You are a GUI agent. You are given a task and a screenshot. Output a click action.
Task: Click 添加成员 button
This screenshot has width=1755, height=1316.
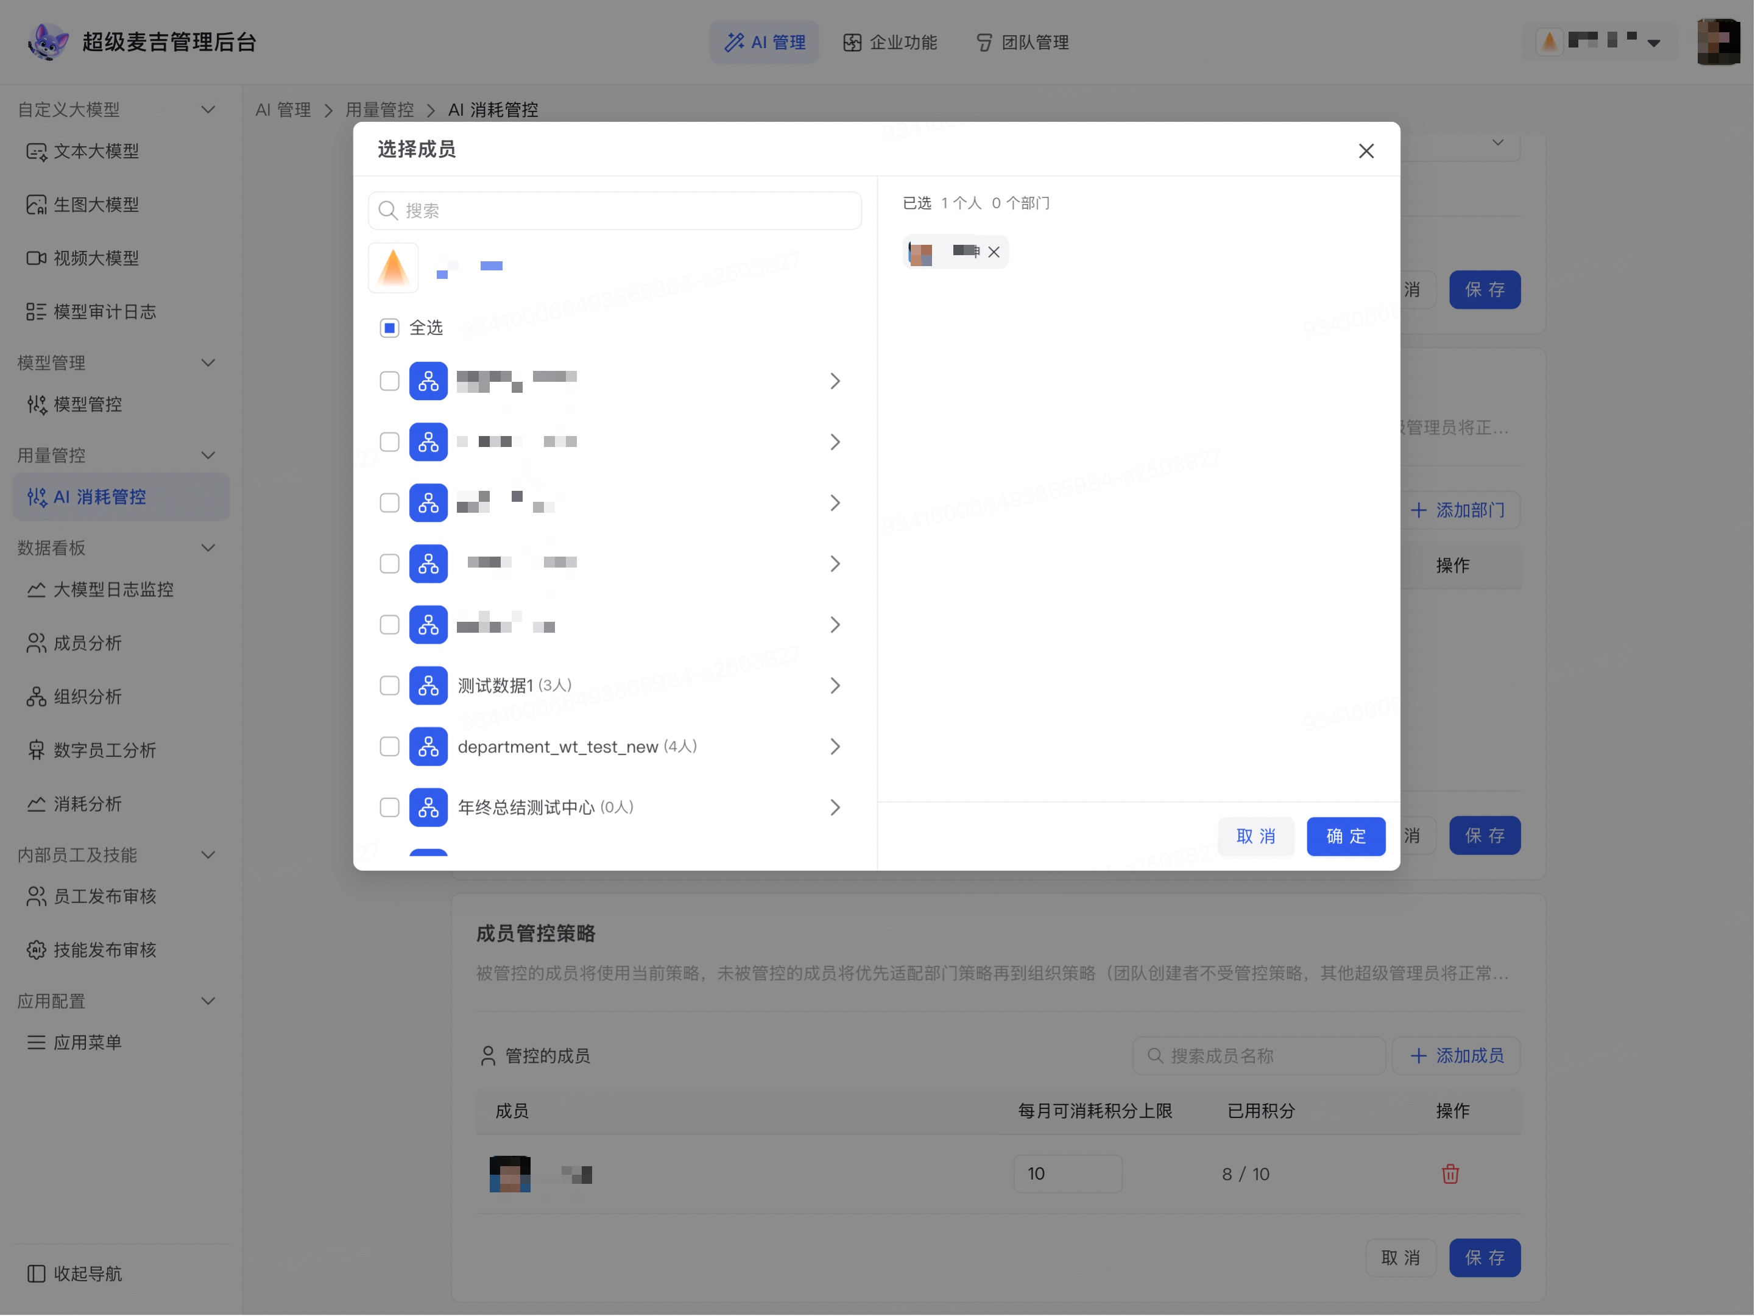click(x=1456, y=1056)
